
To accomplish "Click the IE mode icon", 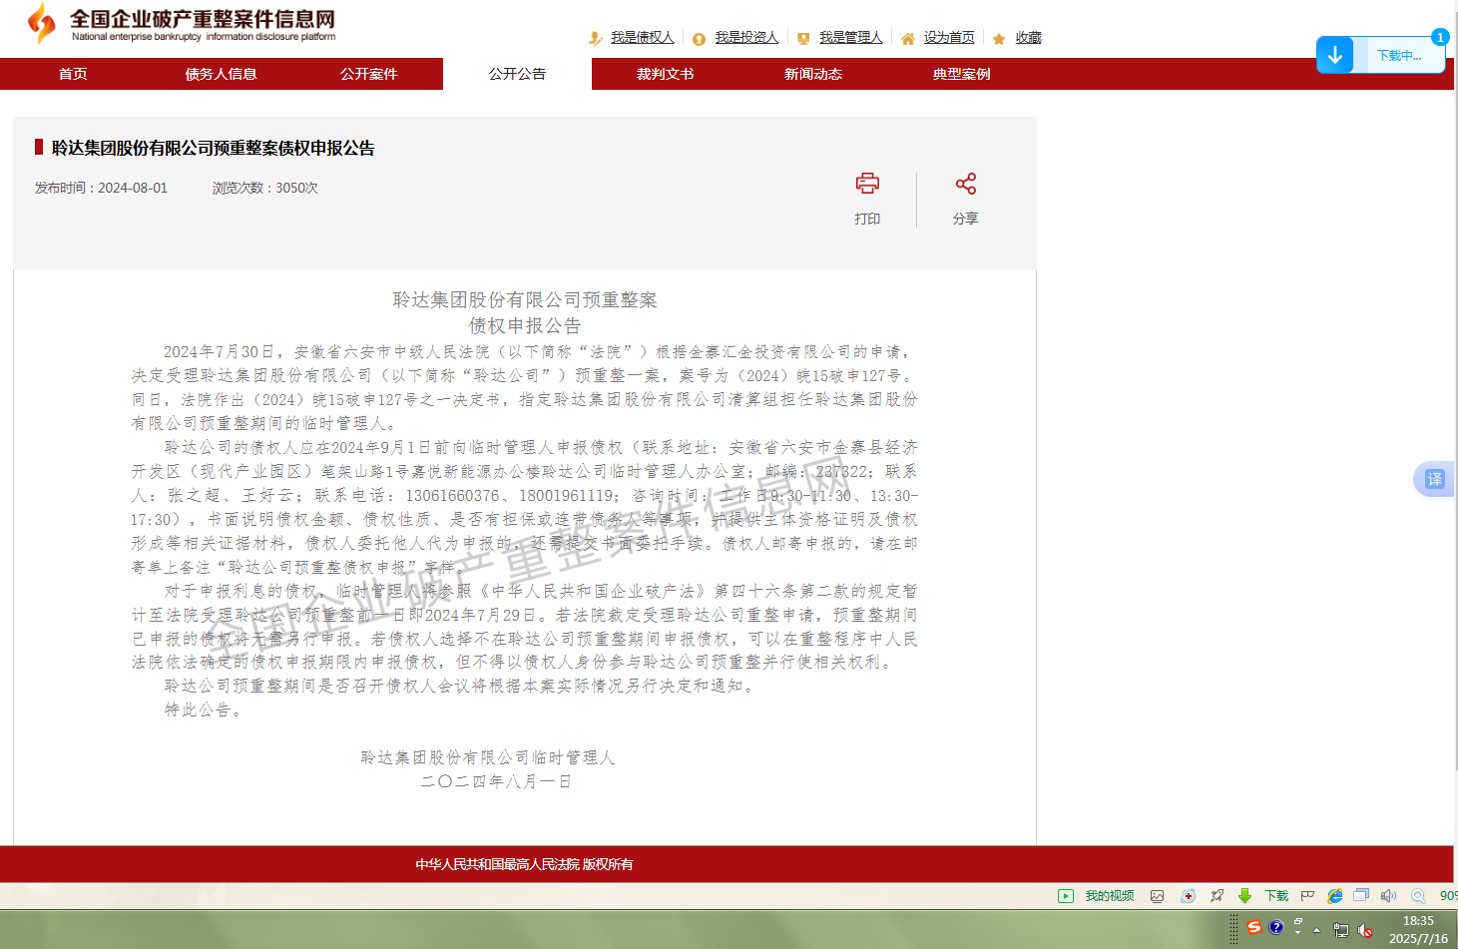I will pos(1334,896).
